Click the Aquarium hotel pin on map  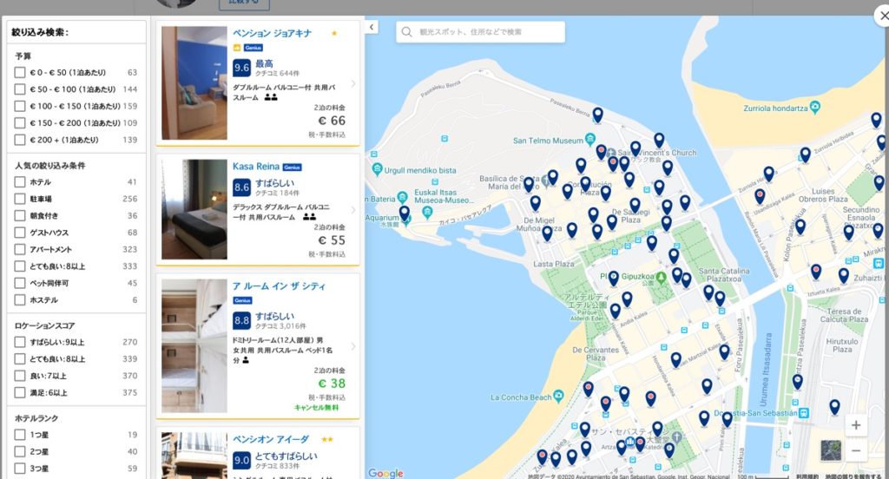click(405, 214)
